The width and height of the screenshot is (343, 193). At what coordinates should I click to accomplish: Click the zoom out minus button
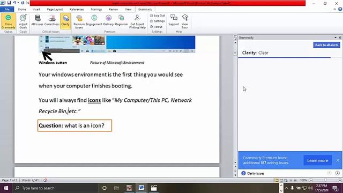pyautogui.click(x=311, y=180)
